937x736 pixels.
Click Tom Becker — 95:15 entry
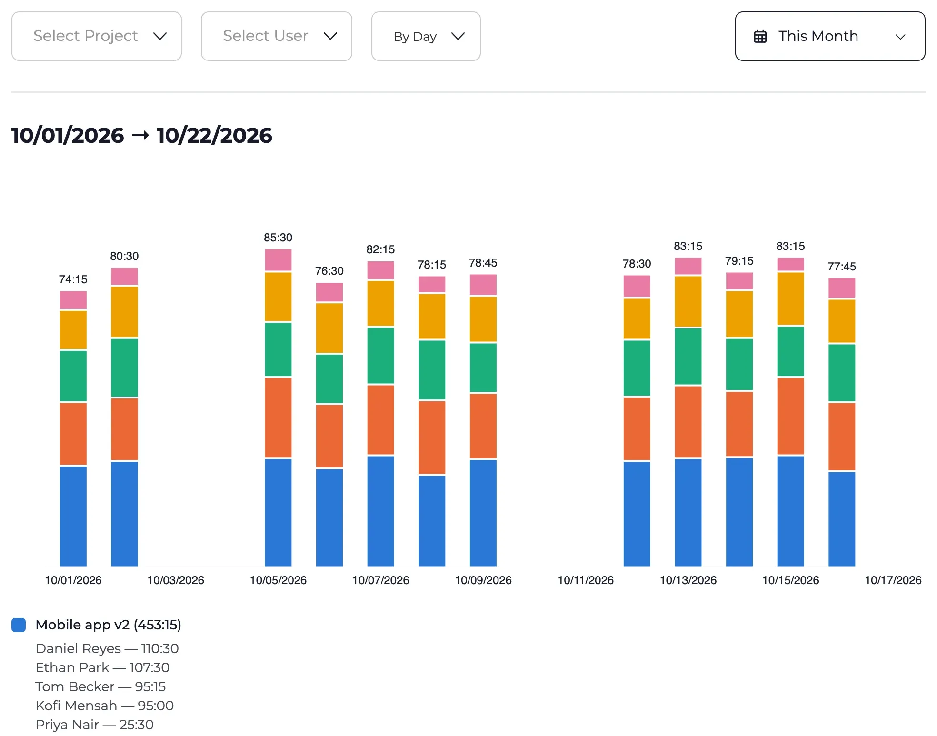100,686
